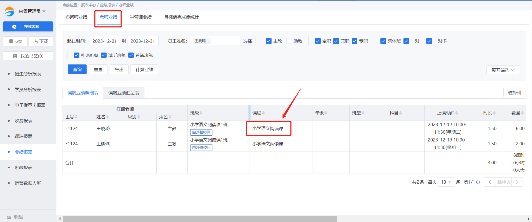532x222 pixels.
Task: Sort by 数量 column sort icon
Action: pos(522,113)
